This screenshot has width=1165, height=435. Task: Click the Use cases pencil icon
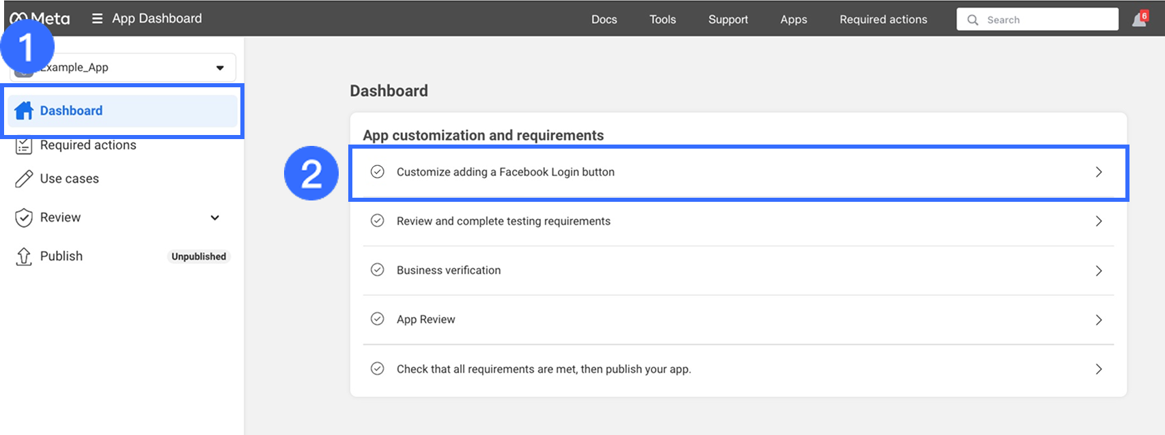(x=24, y=179)
